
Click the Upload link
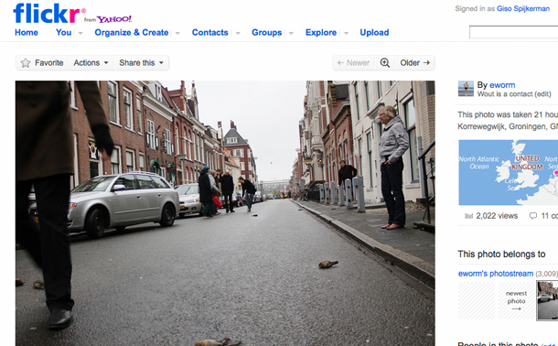pos(374,32)
